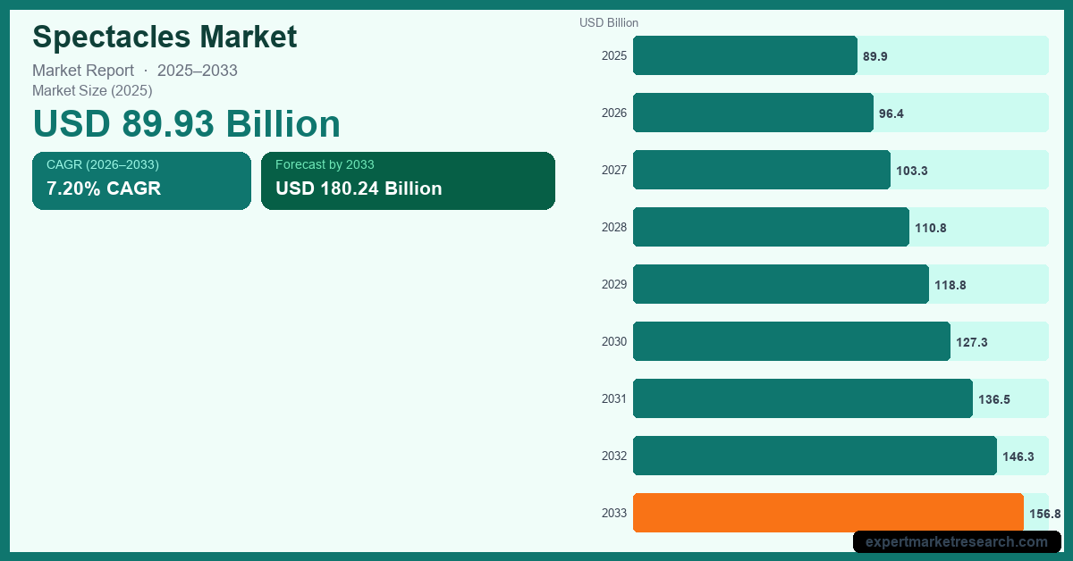Click the 2031 bar showing 136.5

[x=802, y=398]
